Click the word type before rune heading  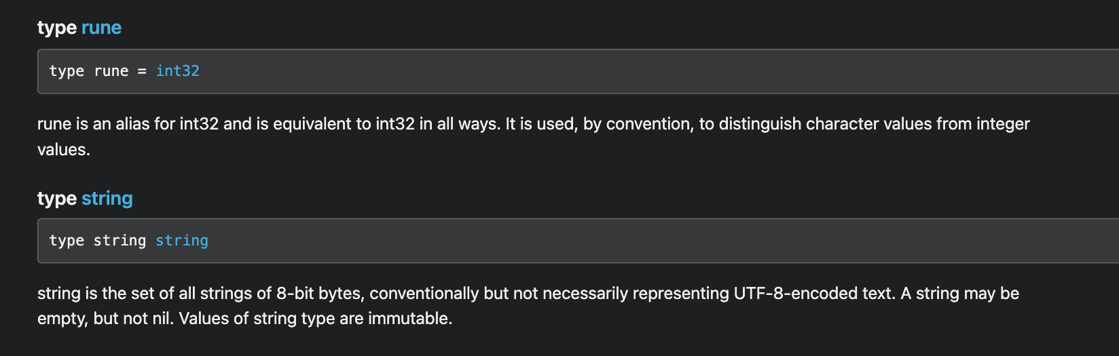click(x=57, y=28)
